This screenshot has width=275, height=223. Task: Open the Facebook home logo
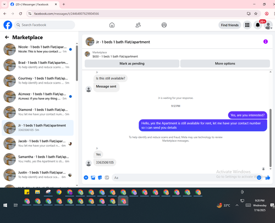[x=8, y=25]
